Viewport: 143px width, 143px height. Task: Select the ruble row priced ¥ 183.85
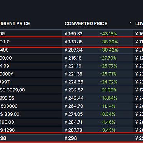[71, 42]
